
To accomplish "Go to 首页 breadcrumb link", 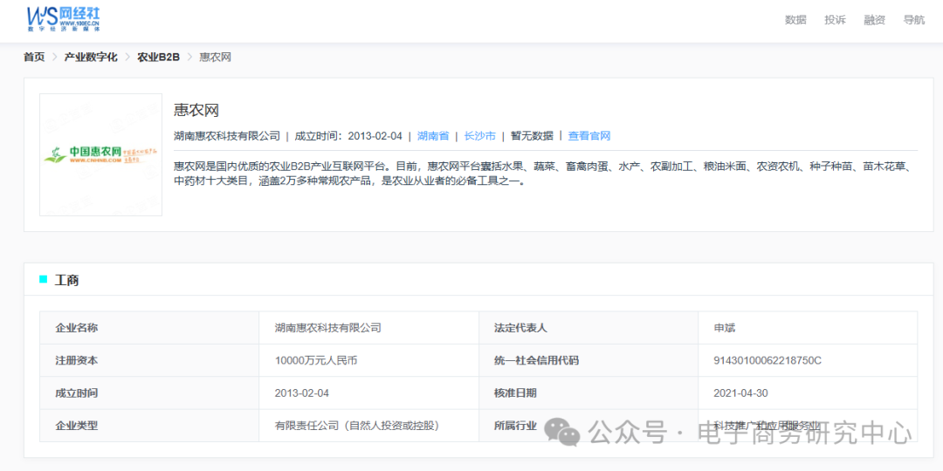I will [x=34, y=57].
